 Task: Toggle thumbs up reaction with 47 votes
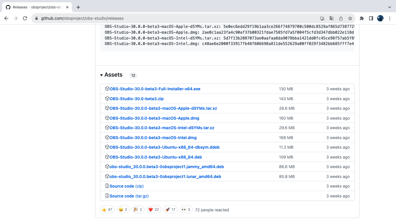(107, 210)
